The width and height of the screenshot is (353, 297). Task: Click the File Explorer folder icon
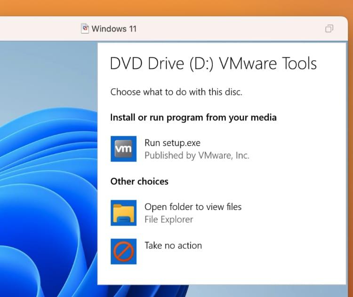click(123, 213)
